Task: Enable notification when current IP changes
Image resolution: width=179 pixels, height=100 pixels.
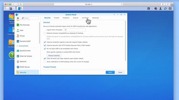Action: coord(45,62)
